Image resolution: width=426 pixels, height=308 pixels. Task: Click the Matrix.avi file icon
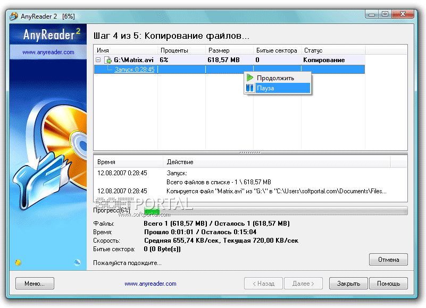108,60
